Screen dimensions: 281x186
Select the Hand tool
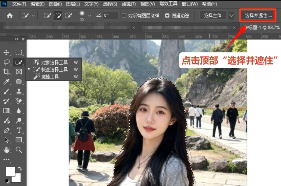click(6, 150)
